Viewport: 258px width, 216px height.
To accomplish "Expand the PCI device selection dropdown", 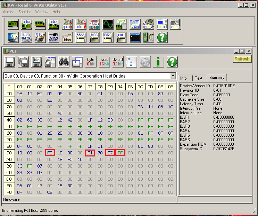I will pyautogui.click(x=173, y=76).
